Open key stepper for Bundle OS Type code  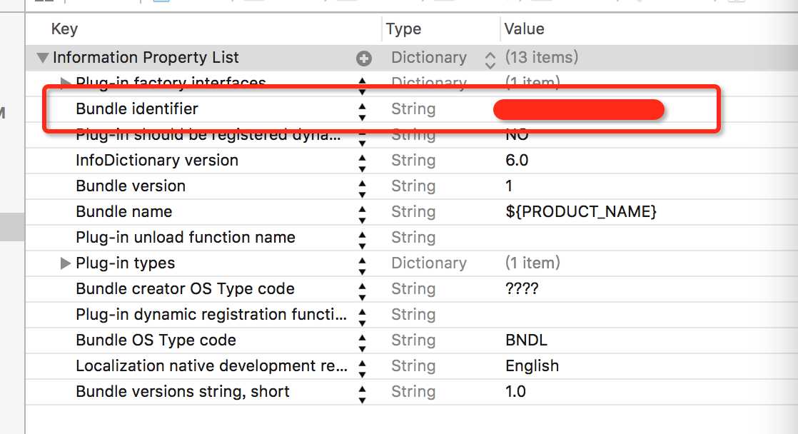point(362,343)
